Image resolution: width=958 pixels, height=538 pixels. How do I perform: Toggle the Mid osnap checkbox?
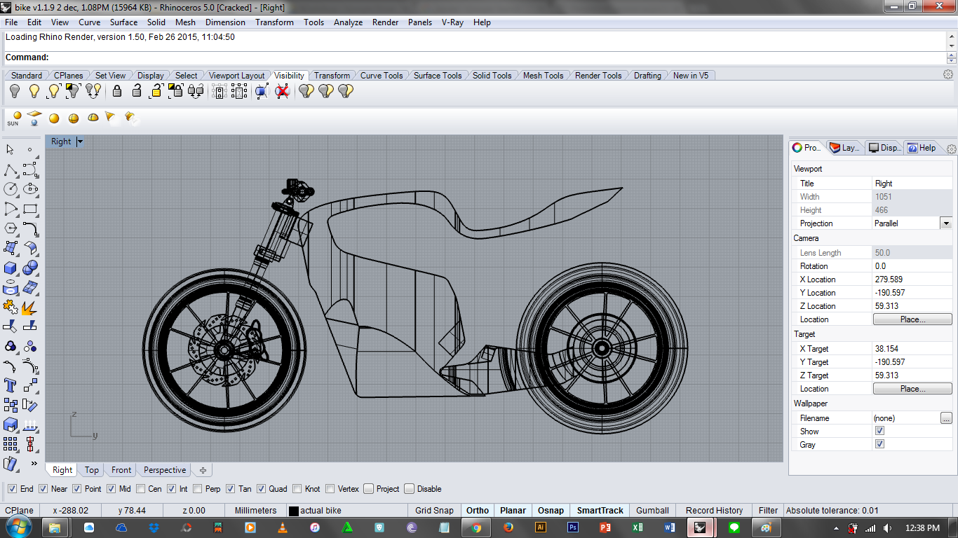(111, 489)
